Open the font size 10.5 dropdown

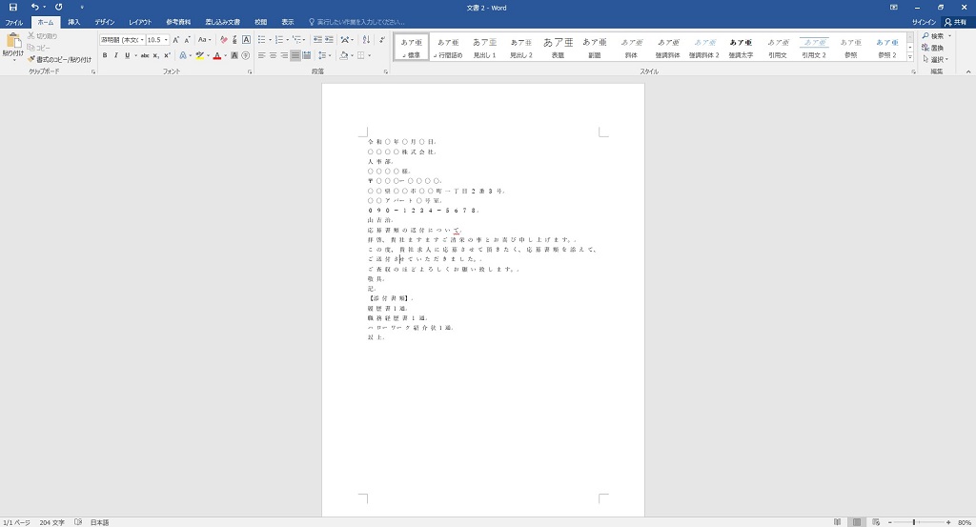coord(166,40)
